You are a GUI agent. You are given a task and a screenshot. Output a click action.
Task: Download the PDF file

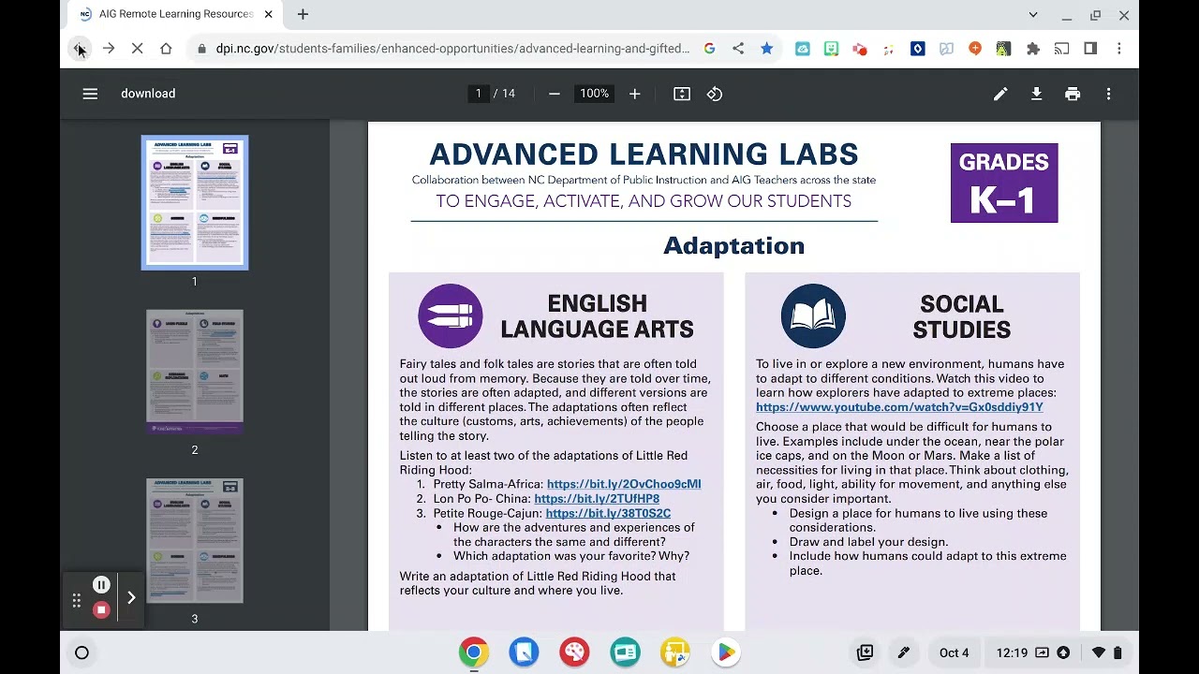[x=1037, y=94]
